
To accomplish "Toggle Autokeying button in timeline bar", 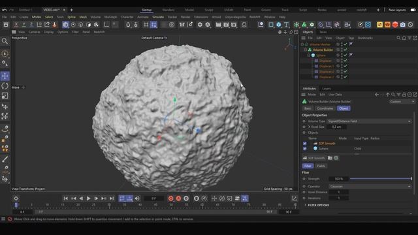I will (x=178, y=198).
